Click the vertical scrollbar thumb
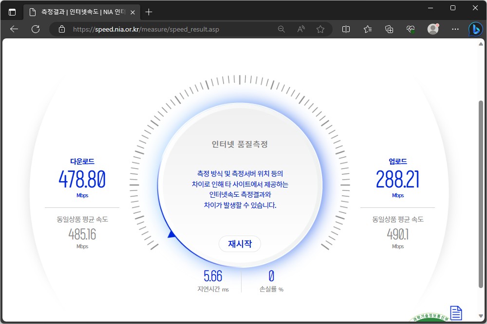This screenshot has width=487, height=324. click(481, 194)
